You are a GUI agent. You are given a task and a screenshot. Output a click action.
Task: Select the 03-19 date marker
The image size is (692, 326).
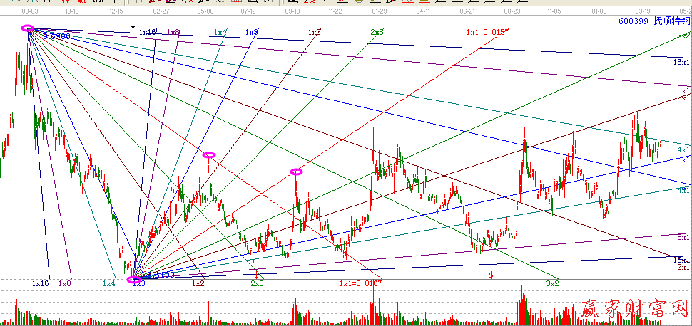point(643,12)
